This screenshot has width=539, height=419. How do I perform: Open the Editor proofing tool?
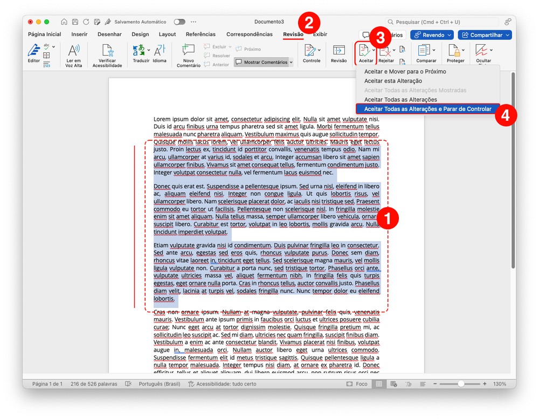[x=34, y=52]
